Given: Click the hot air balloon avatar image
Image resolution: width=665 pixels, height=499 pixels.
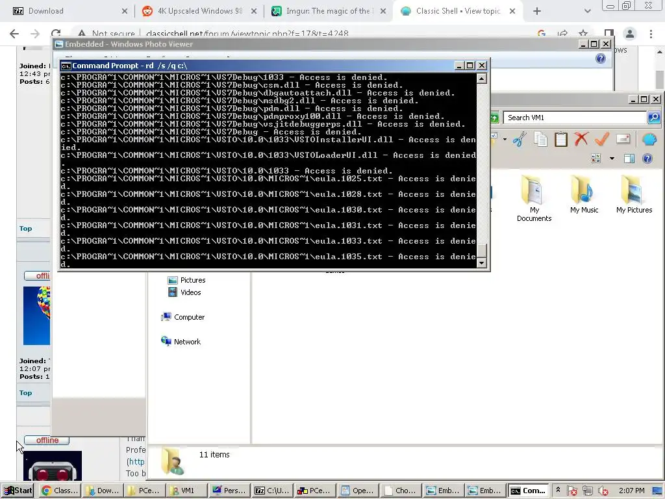Looking at the screenshot, I should tap(36, 315).
